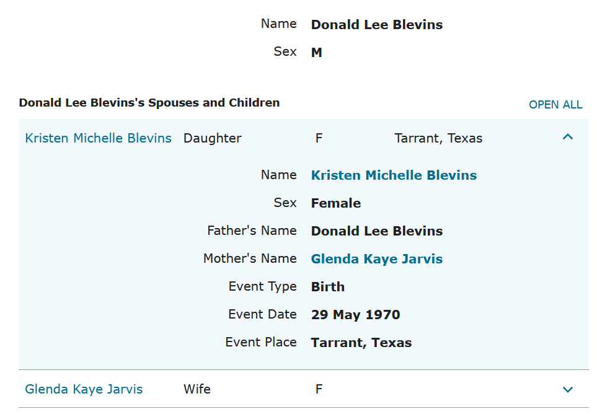
Task: Click the F sex indicator in Daughter row
Action: point(319,138)
